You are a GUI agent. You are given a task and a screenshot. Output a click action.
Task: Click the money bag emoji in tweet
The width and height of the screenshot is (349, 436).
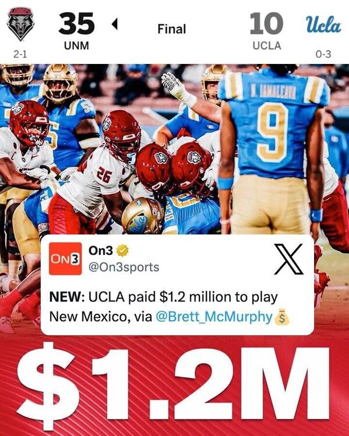(x=282, y=317)
